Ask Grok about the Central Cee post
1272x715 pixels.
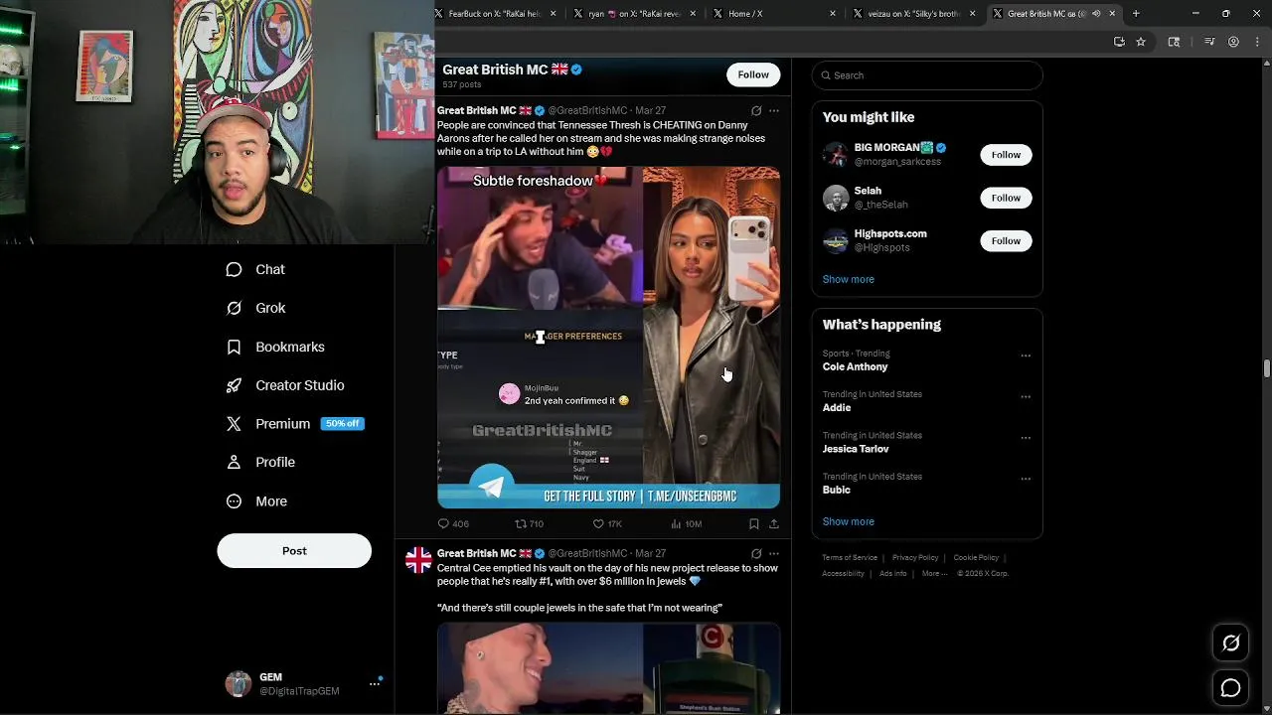756,553
